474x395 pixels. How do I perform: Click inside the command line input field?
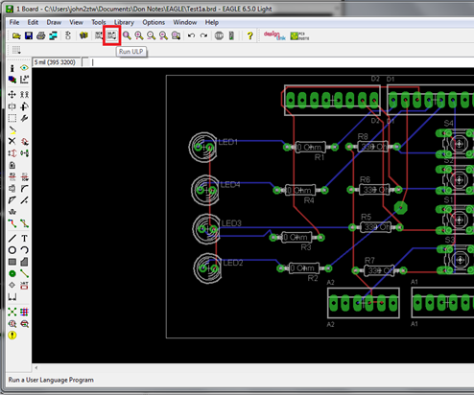tap(281, 62)
